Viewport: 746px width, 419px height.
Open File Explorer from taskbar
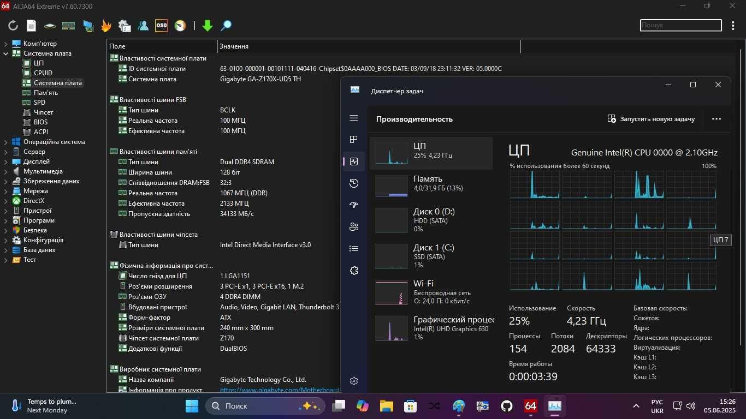coord(387,406)
